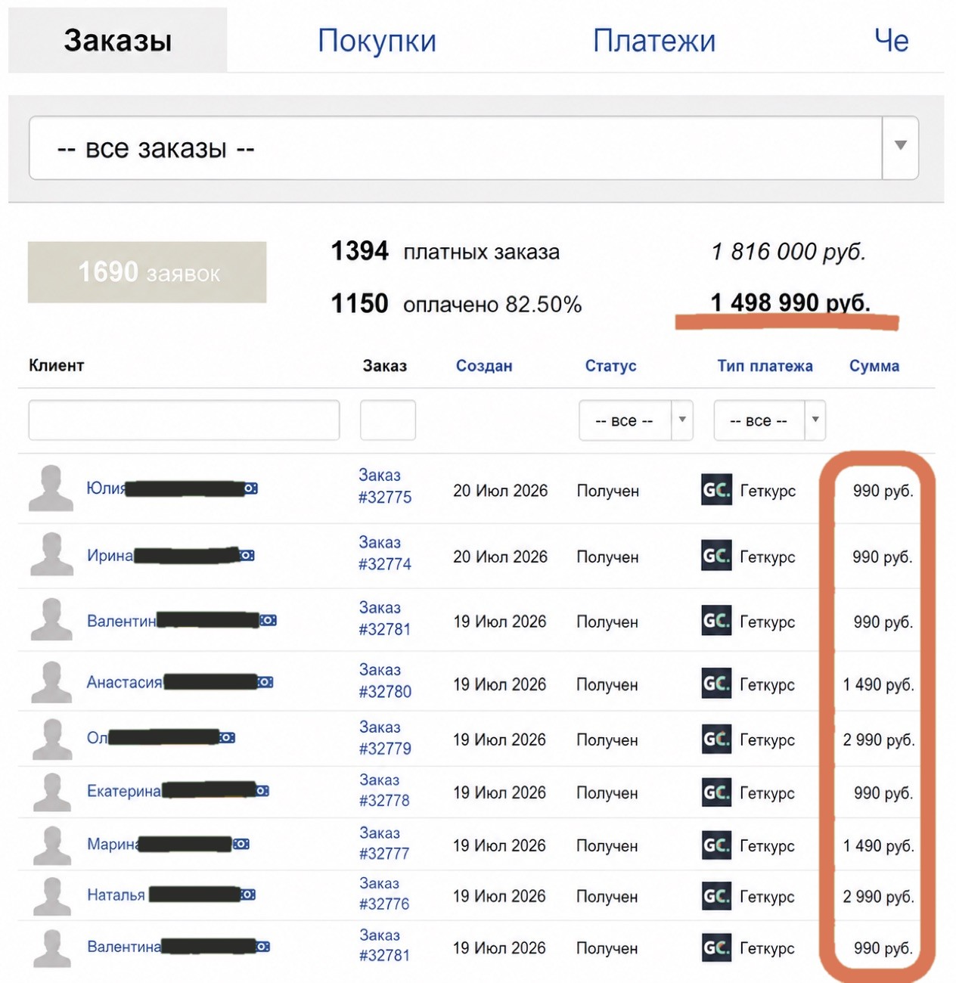The image size is (956, 983).
Task: Open client Марина's profile link
Action: point(113,844)
